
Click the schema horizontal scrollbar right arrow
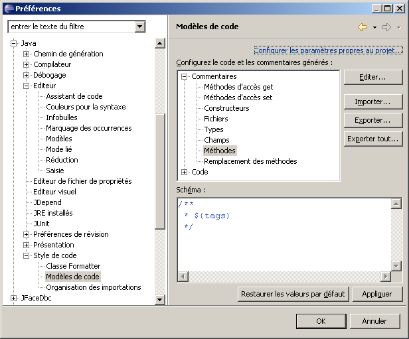pyautogui.click(x=386, y=277)
